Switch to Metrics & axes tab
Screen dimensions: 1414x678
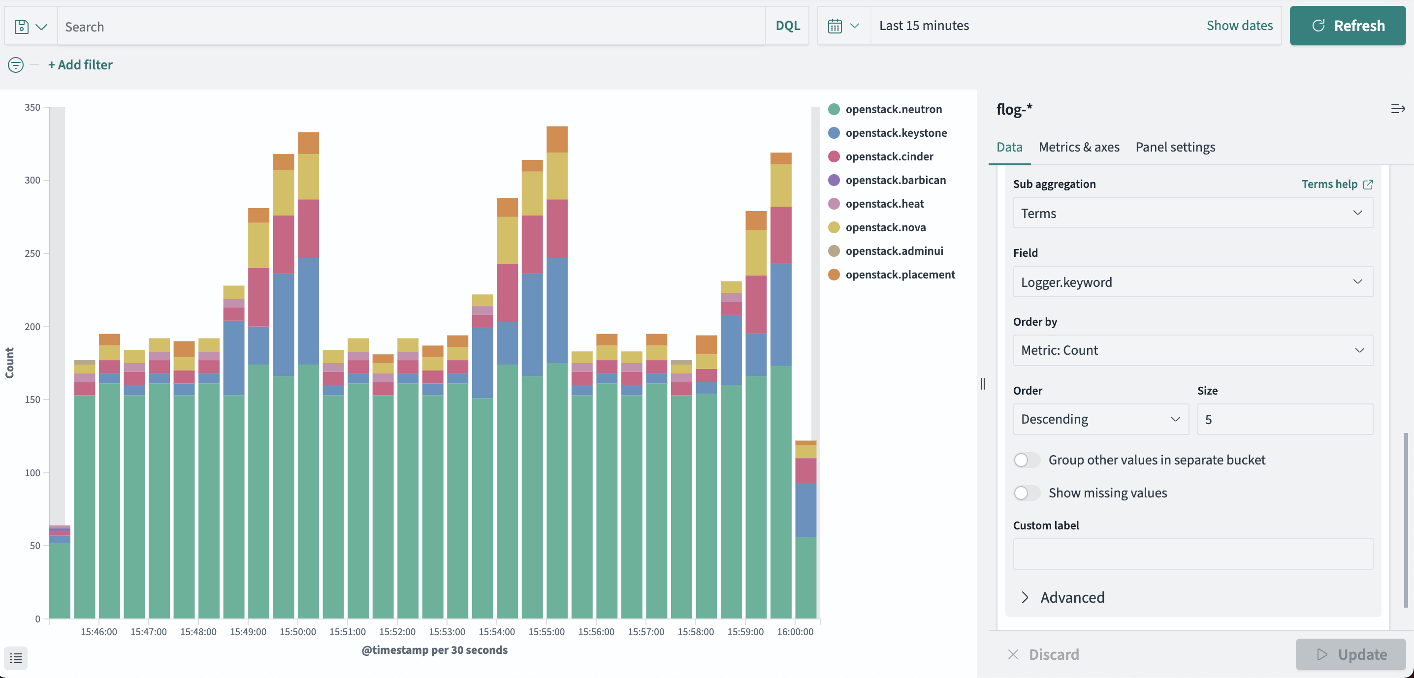click(1079, 147)
